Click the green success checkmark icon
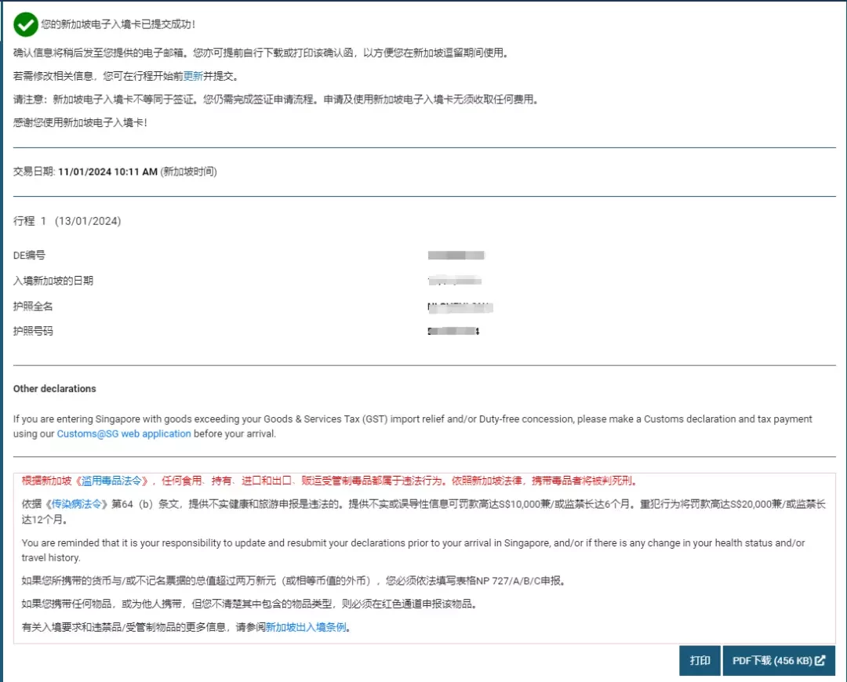This screenshot has width=847, height=682. click(25, 24)
